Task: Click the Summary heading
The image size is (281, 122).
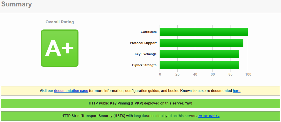Action: 16,5
